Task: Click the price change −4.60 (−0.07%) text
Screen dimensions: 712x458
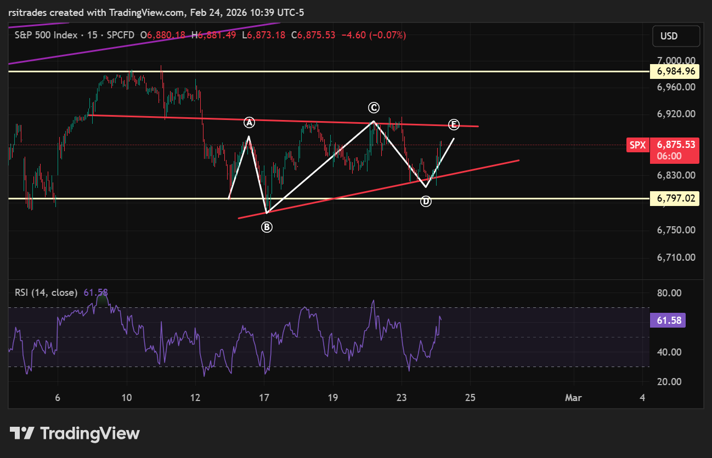Action: pos(374,35)
